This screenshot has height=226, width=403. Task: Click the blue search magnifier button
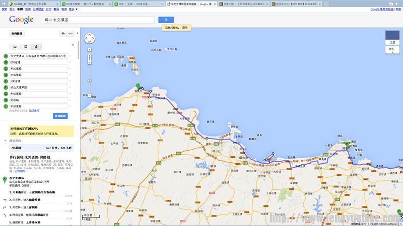[x=166, y=20]
